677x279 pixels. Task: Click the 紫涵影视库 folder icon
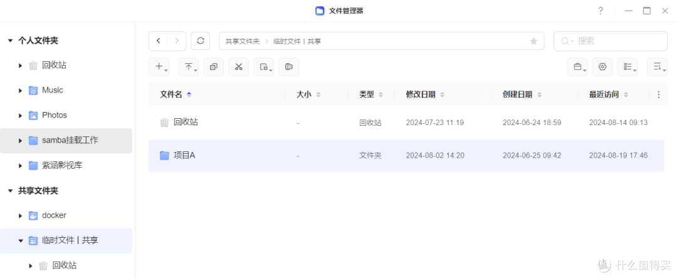33,165
